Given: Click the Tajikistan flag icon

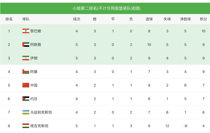Looking at the screenshot, I should (26, 126).
